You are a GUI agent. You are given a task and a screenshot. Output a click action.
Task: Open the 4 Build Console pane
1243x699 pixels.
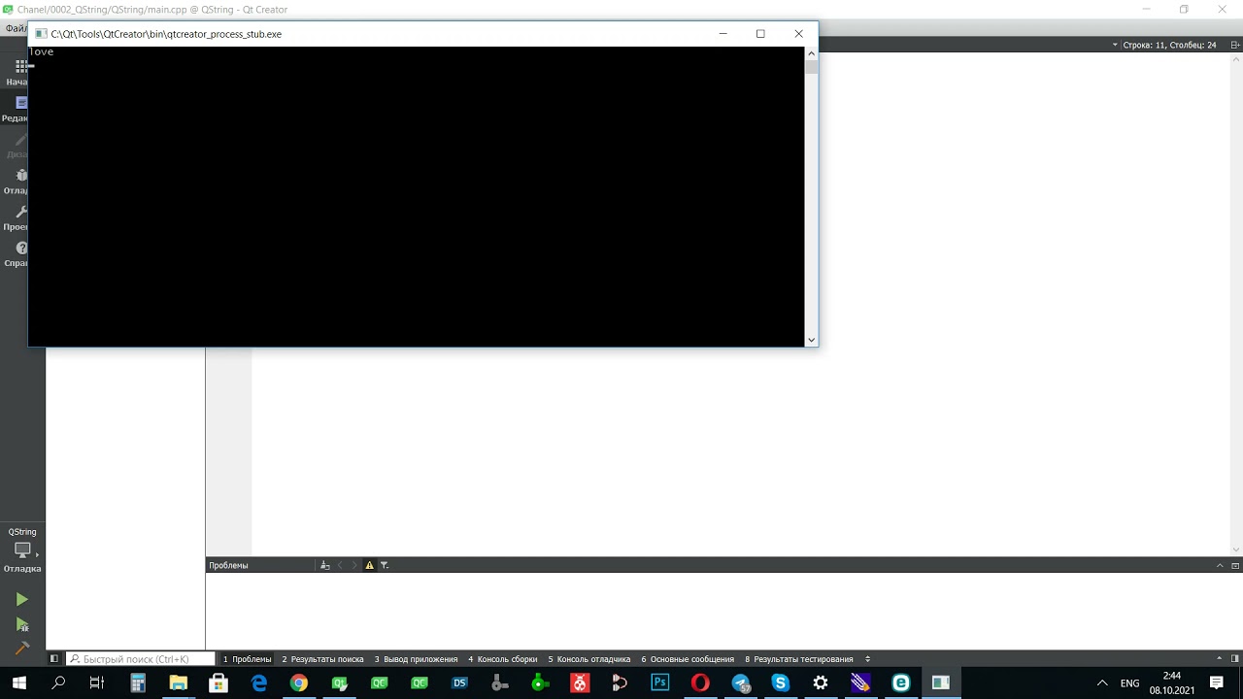503,659
